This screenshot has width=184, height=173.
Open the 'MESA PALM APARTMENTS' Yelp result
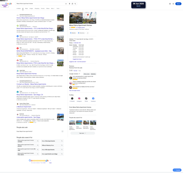34,51
